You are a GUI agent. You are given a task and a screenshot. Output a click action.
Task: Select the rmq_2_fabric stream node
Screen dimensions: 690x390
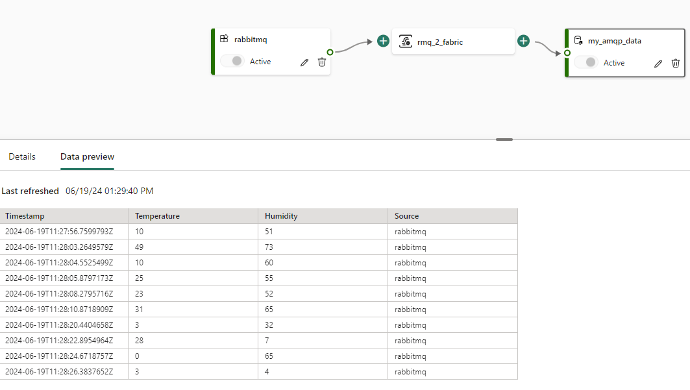[453, 42]
